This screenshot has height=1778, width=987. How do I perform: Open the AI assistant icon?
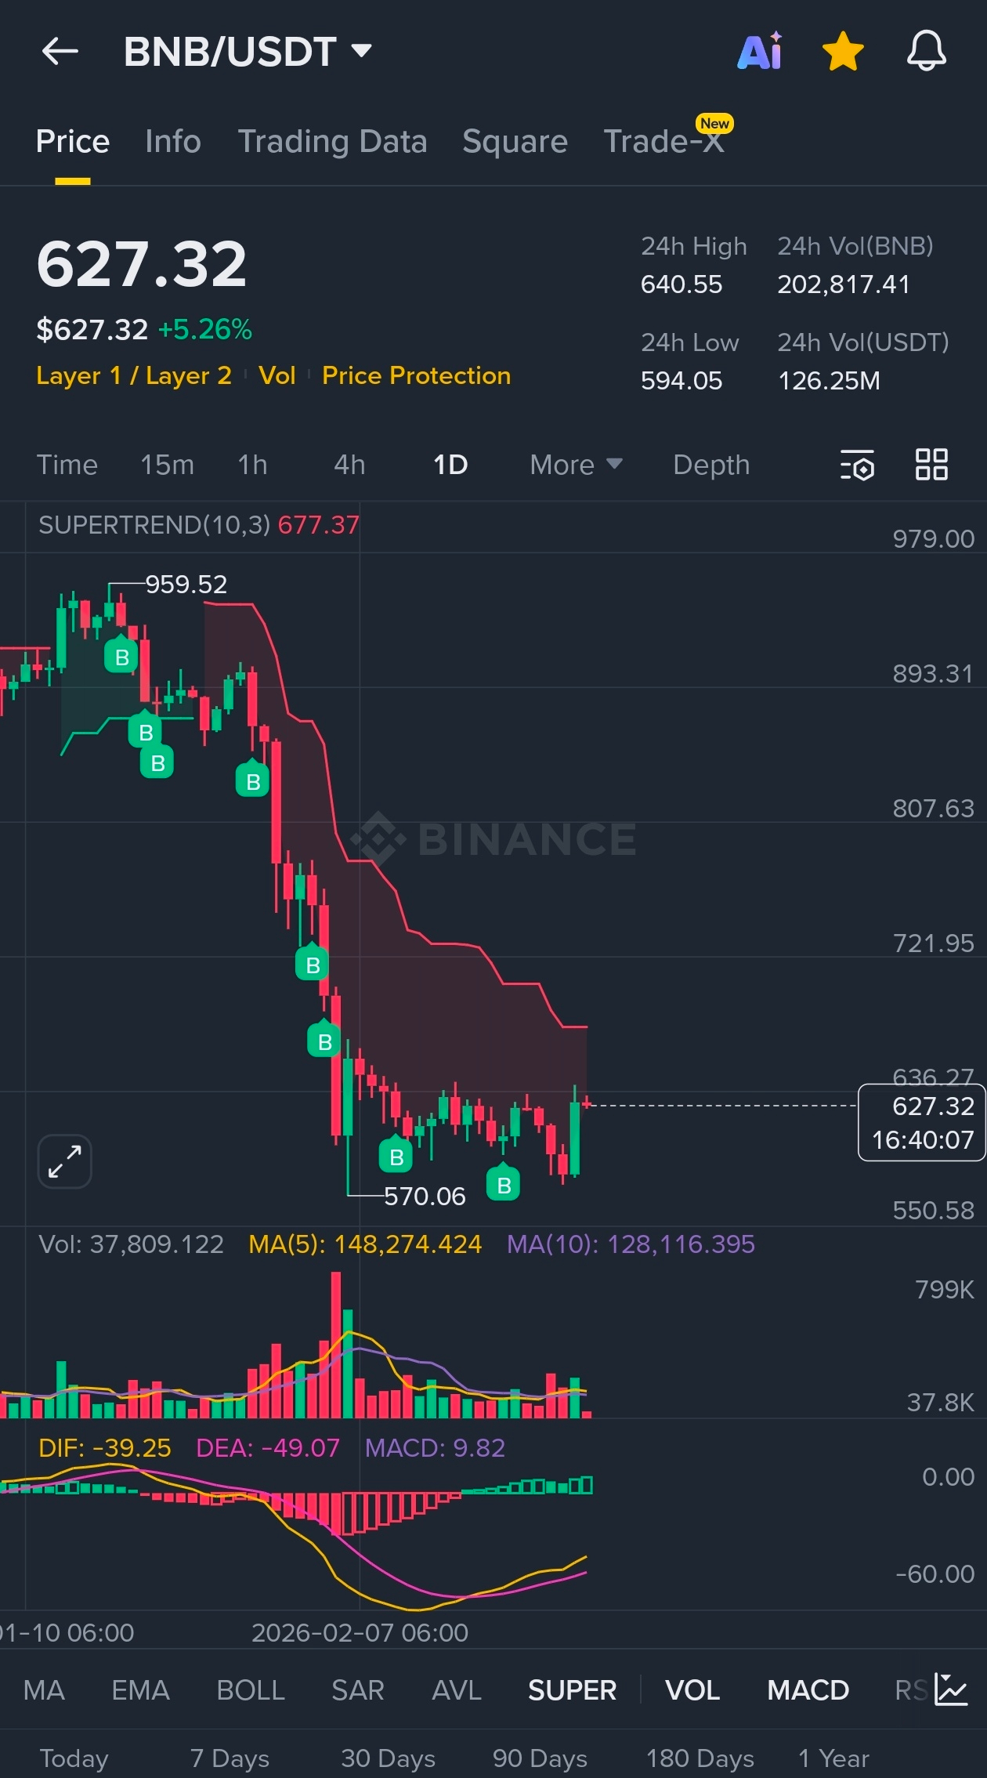(760, 52)
